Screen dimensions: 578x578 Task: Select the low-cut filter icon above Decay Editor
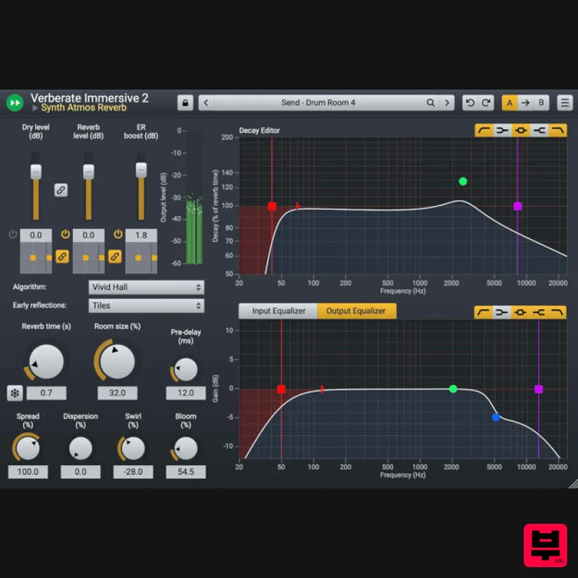click(x=484, y=130)
